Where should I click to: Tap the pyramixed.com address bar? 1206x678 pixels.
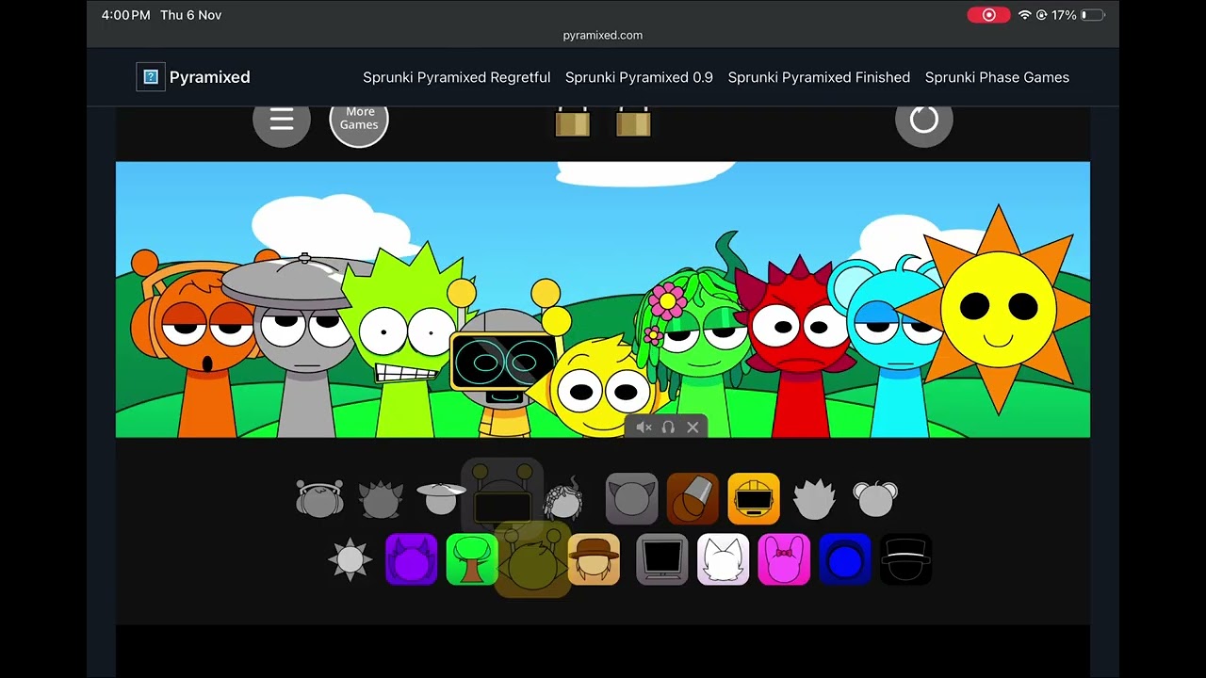[603, 36]
